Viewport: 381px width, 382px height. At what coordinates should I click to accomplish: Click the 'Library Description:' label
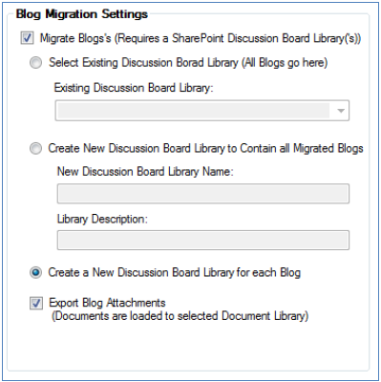coord(102,219)
